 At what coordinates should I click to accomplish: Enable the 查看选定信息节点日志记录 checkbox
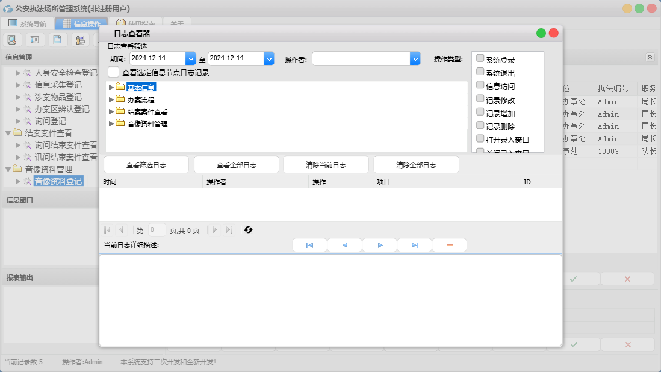click(x=113, y=72)
